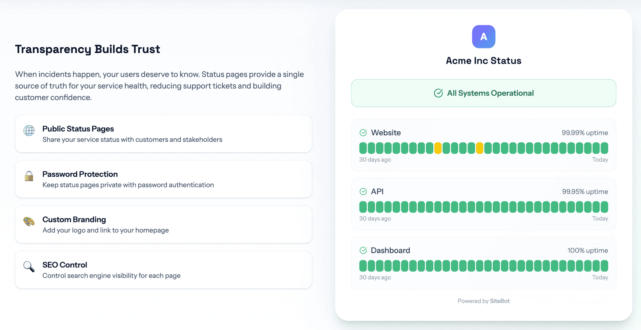Click the green checkmark next to API
This screenshot has height=330, width=641.
pyautogui.click(x=363, y=192)
